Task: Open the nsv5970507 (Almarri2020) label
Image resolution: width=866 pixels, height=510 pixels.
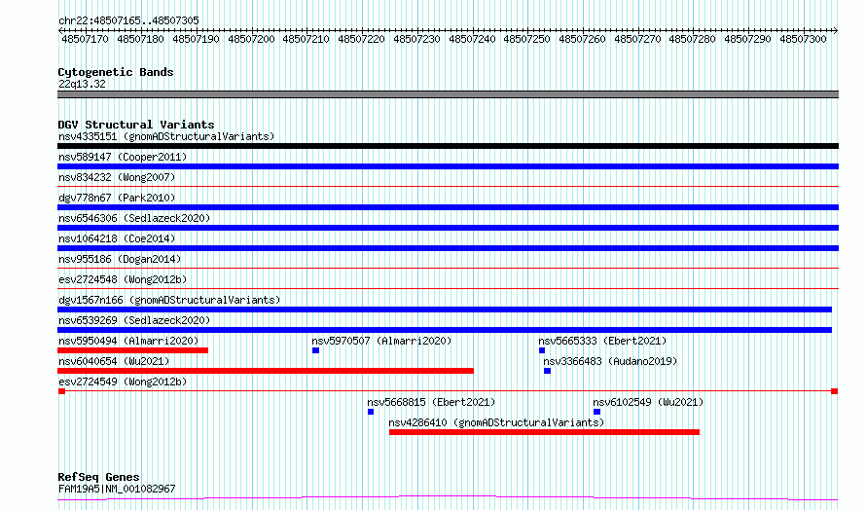Action: pyautogui.click(x=381, y=341)
